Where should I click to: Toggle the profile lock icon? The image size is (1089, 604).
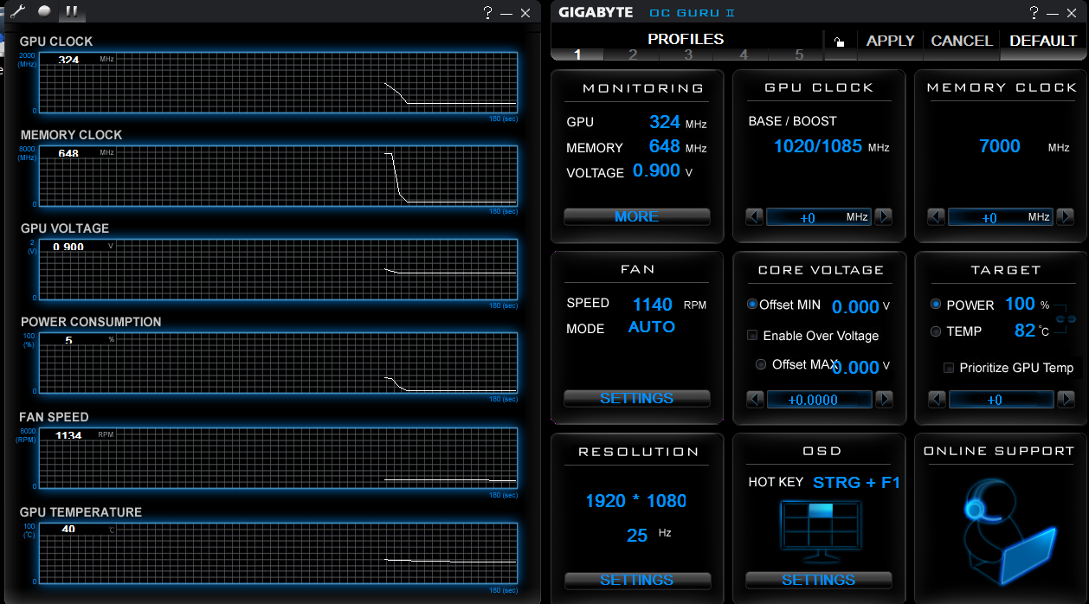[839, 41]
